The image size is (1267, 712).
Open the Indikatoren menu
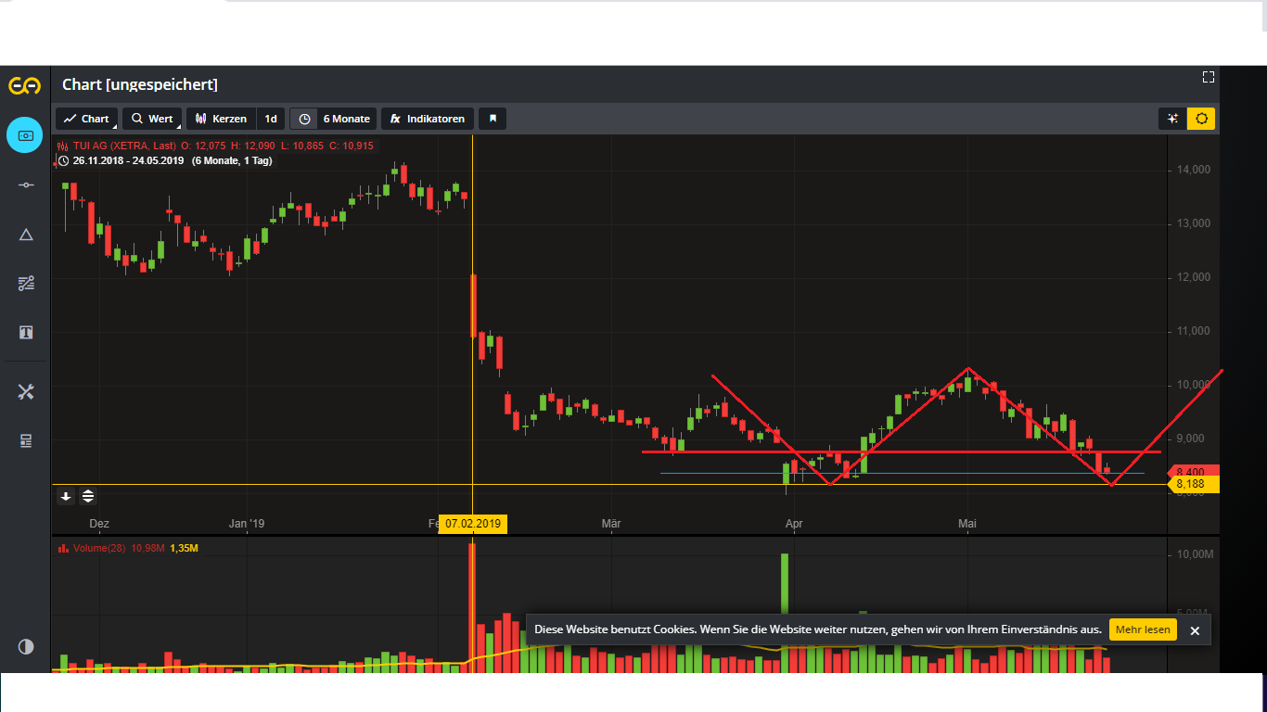click(428, 119)
